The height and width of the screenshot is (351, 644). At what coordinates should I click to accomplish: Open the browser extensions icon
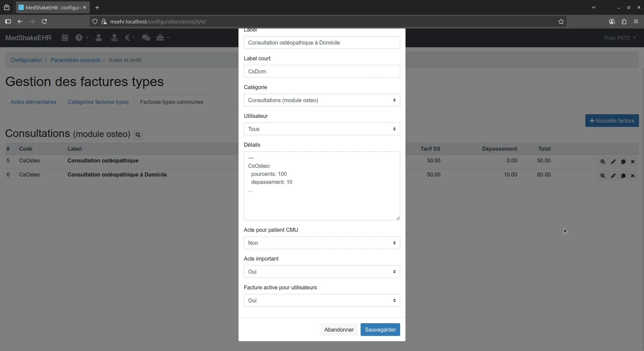pyautogui.click(x=624, y=21)
